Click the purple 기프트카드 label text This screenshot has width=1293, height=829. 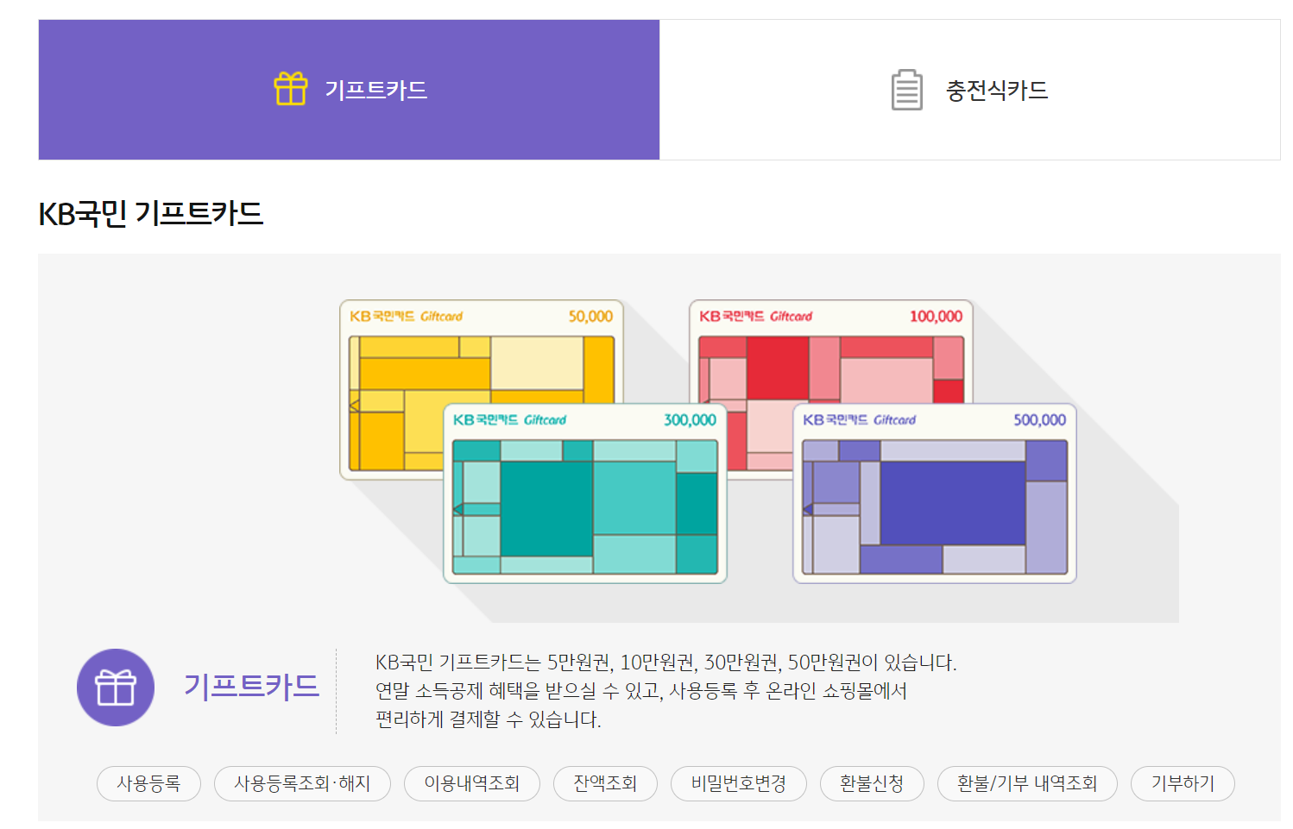(251, 687)
